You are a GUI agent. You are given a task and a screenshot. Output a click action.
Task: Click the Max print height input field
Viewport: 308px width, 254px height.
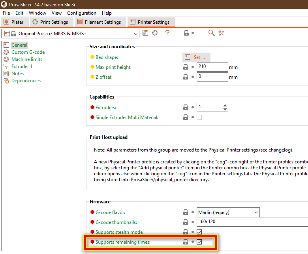coord(212,67)
